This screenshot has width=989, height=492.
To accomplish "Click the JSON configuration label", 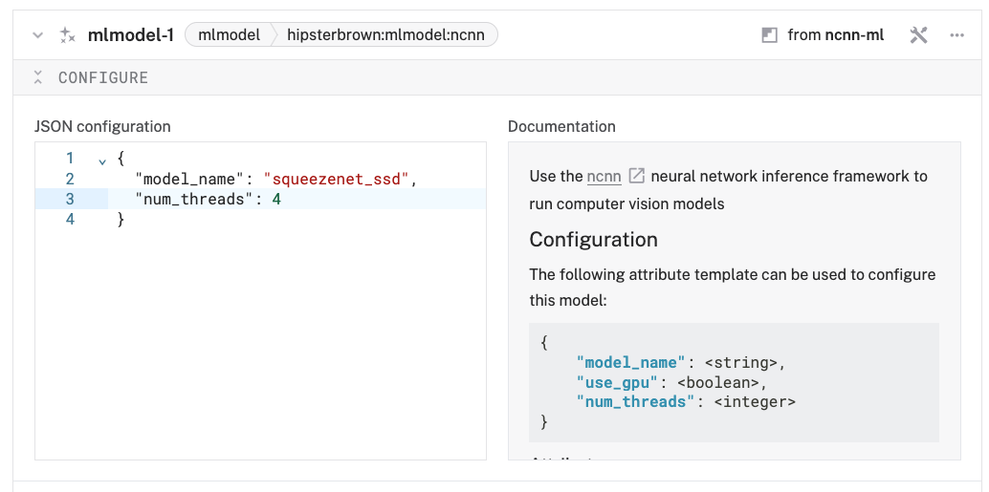I will pos(102,126).
